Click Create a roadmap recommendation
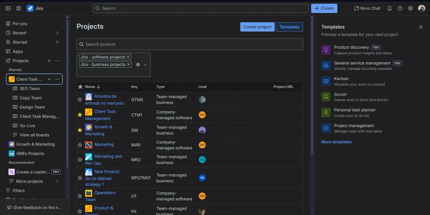The height and width of the screenshot is (215, 430). click(34, 172)
